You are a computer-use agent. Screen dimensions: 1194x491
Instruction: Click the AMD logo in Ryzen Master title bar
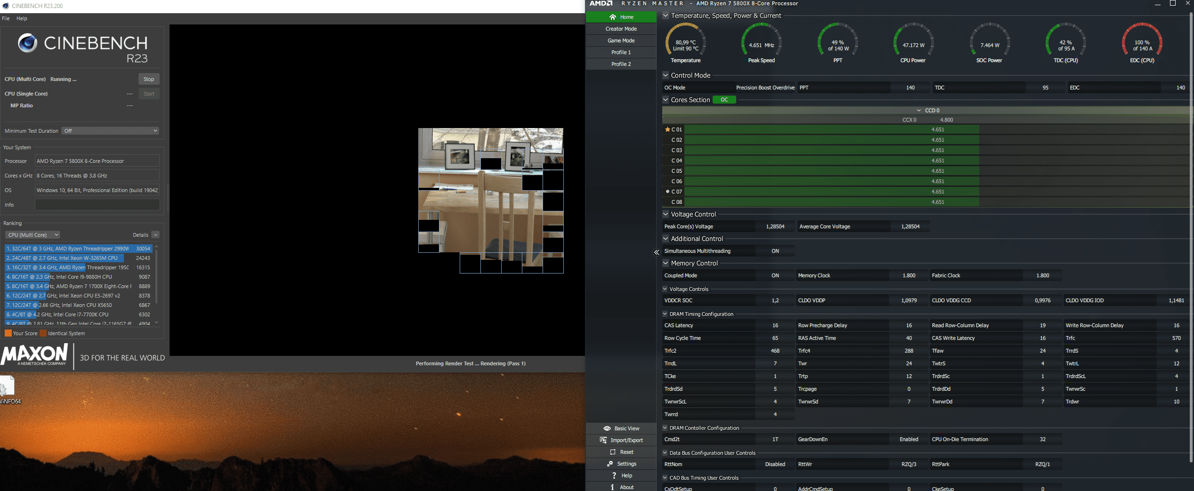601,3
